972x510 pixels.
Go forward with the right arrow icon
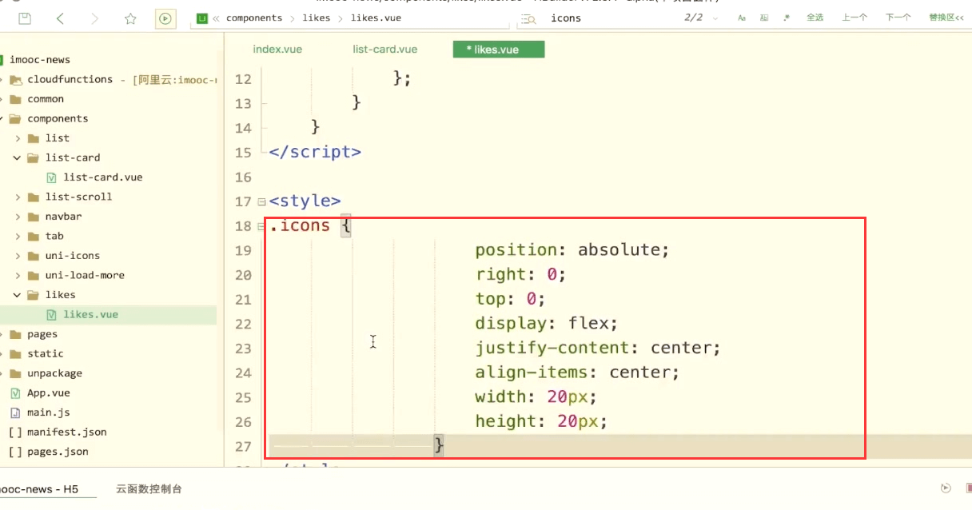pyautogui.click(x=95, y=18)
